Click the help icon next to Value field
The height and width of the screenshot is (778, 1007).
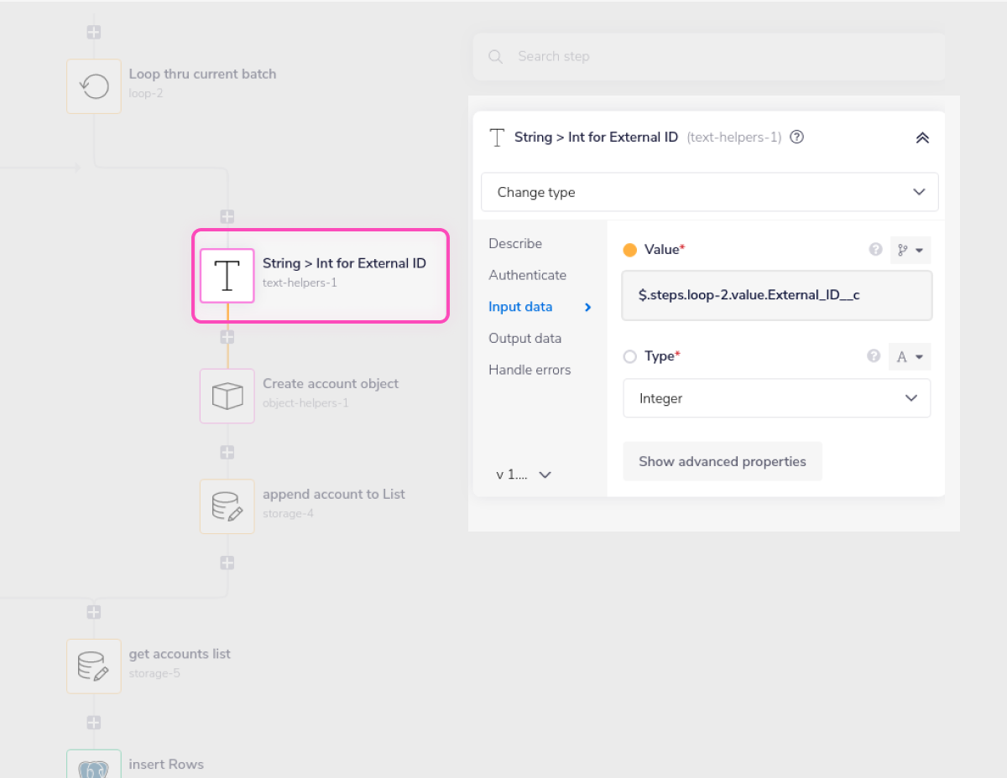[x=875, y=250]
